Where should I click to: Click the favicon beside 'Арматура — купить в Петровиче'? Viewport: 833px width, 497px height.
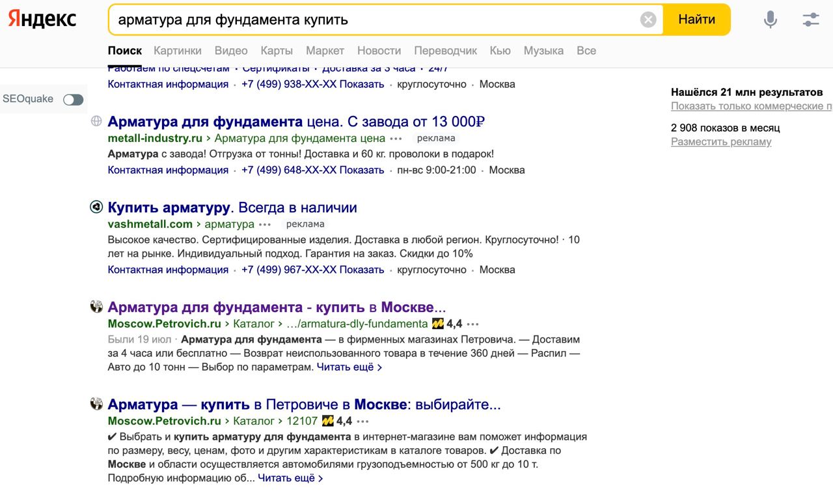point(96,404)
